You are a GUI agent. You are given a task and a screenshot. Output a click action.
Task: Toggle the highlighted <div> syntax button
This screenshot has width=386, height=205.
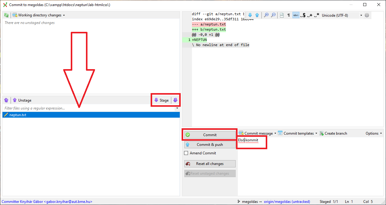coord(296,15)
